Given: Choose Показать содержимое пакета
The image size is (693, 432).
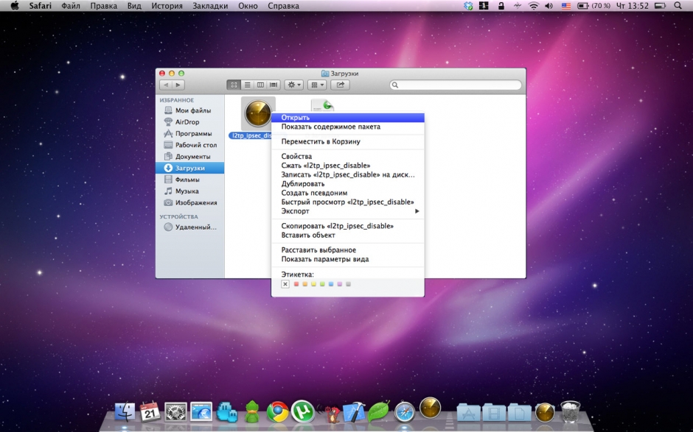Looking at the screenshot, I should coord(347,127).
